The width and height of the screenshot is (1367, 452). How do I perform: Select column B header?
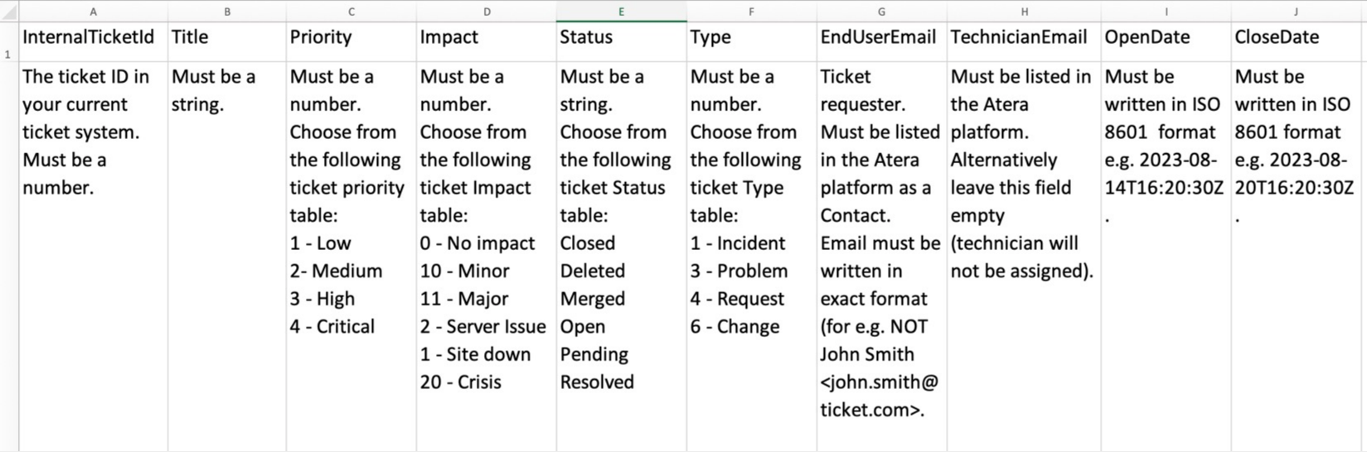click(227, 12)
